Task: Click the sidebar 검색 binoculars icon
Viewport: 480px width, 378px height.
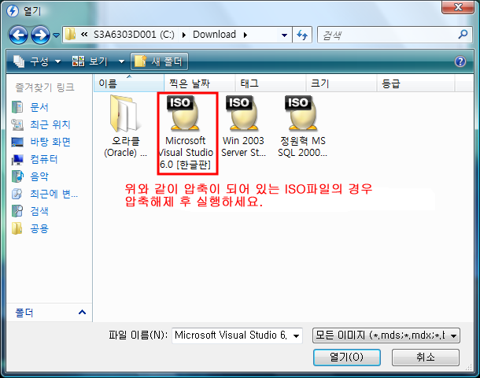Action: point(17,211)
